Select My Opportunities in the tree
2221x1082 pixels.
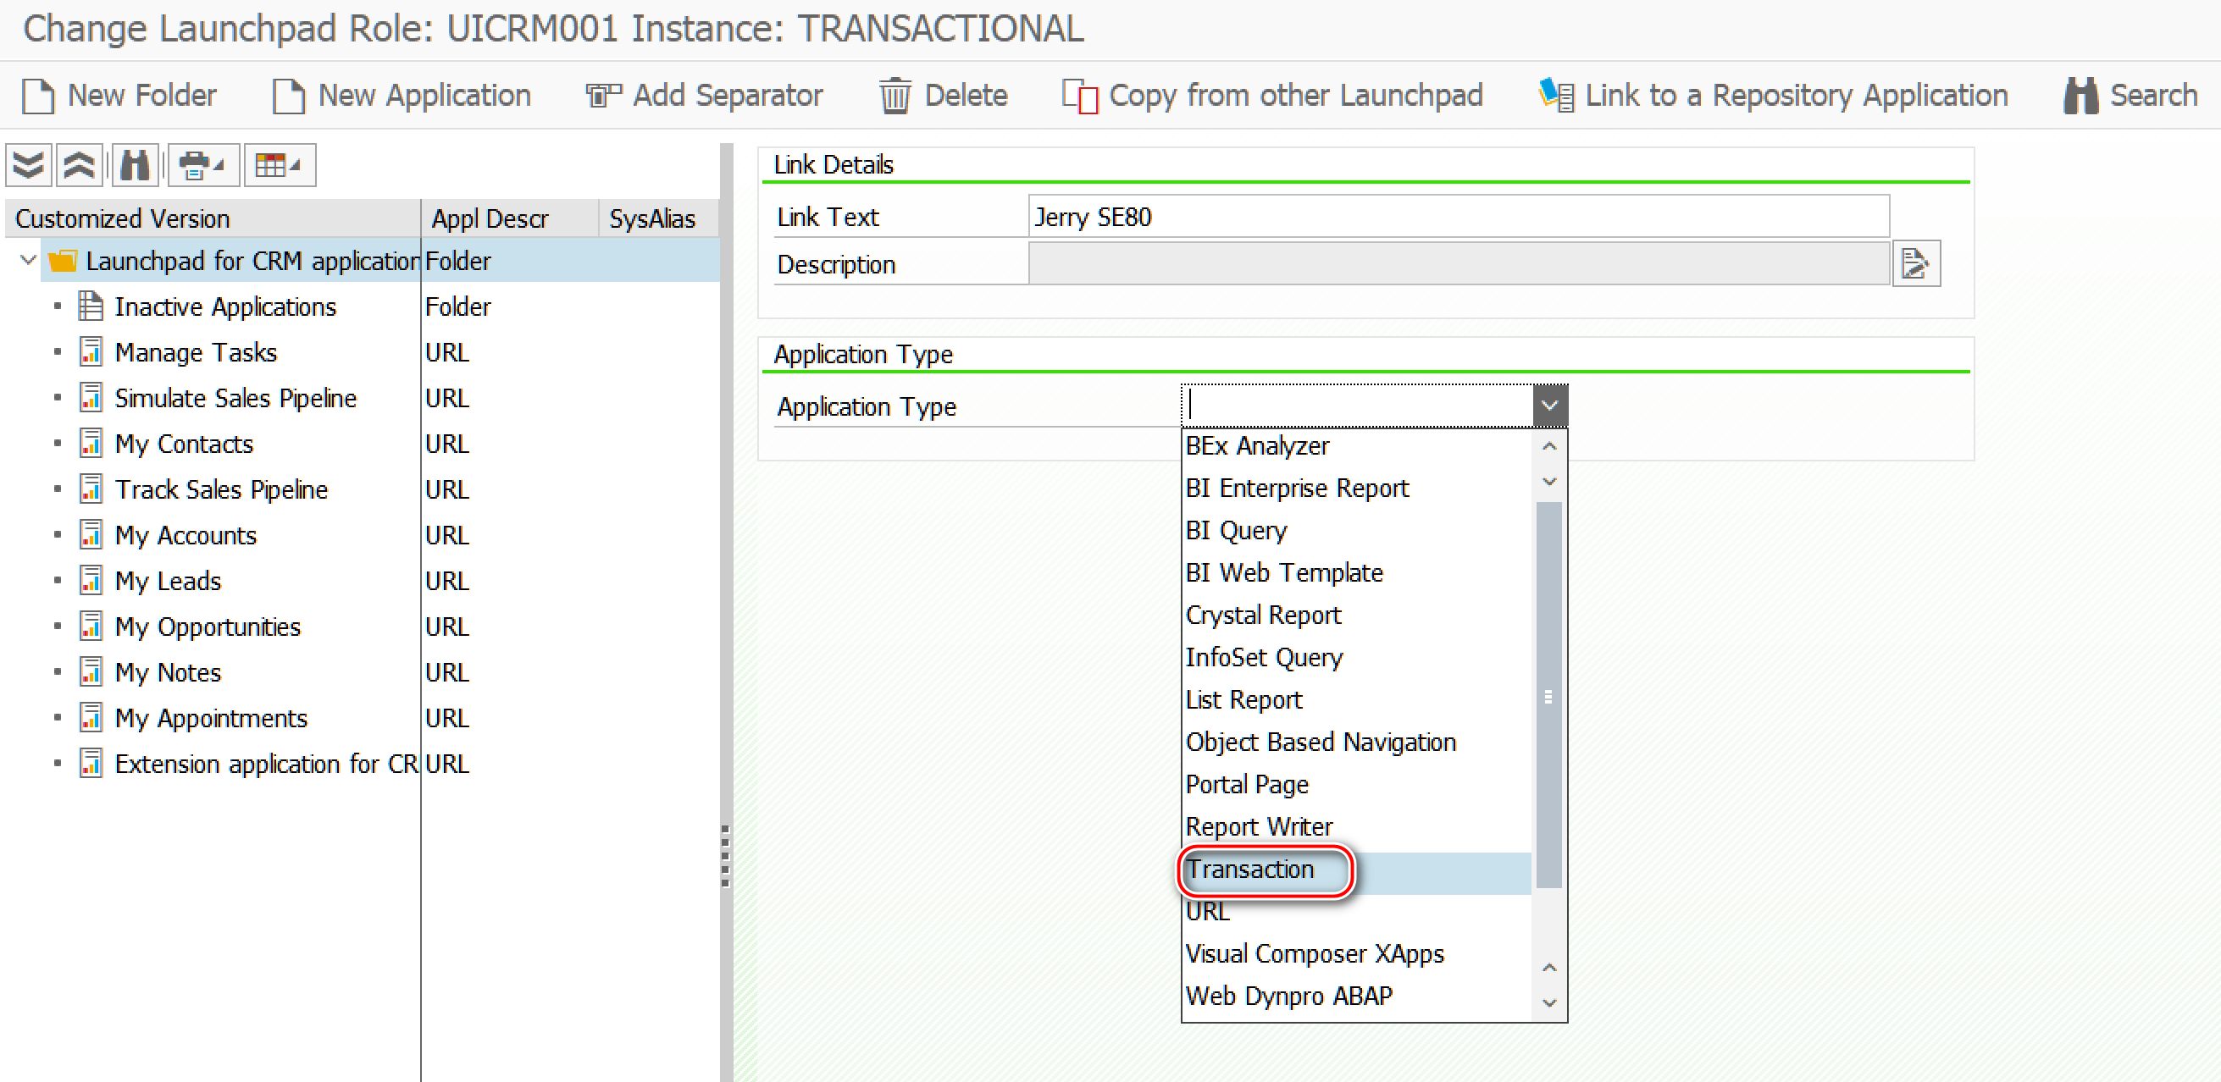pyautogui.click(x=208, y=627)
